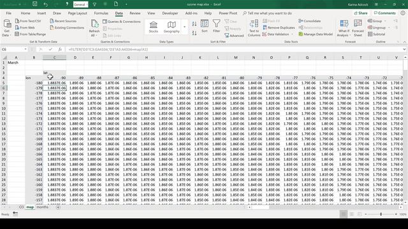Click Consolidate

pos(310,21)
